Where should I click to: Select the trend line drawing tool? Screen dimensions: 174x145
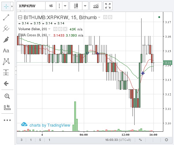click(x=6, y=18)
